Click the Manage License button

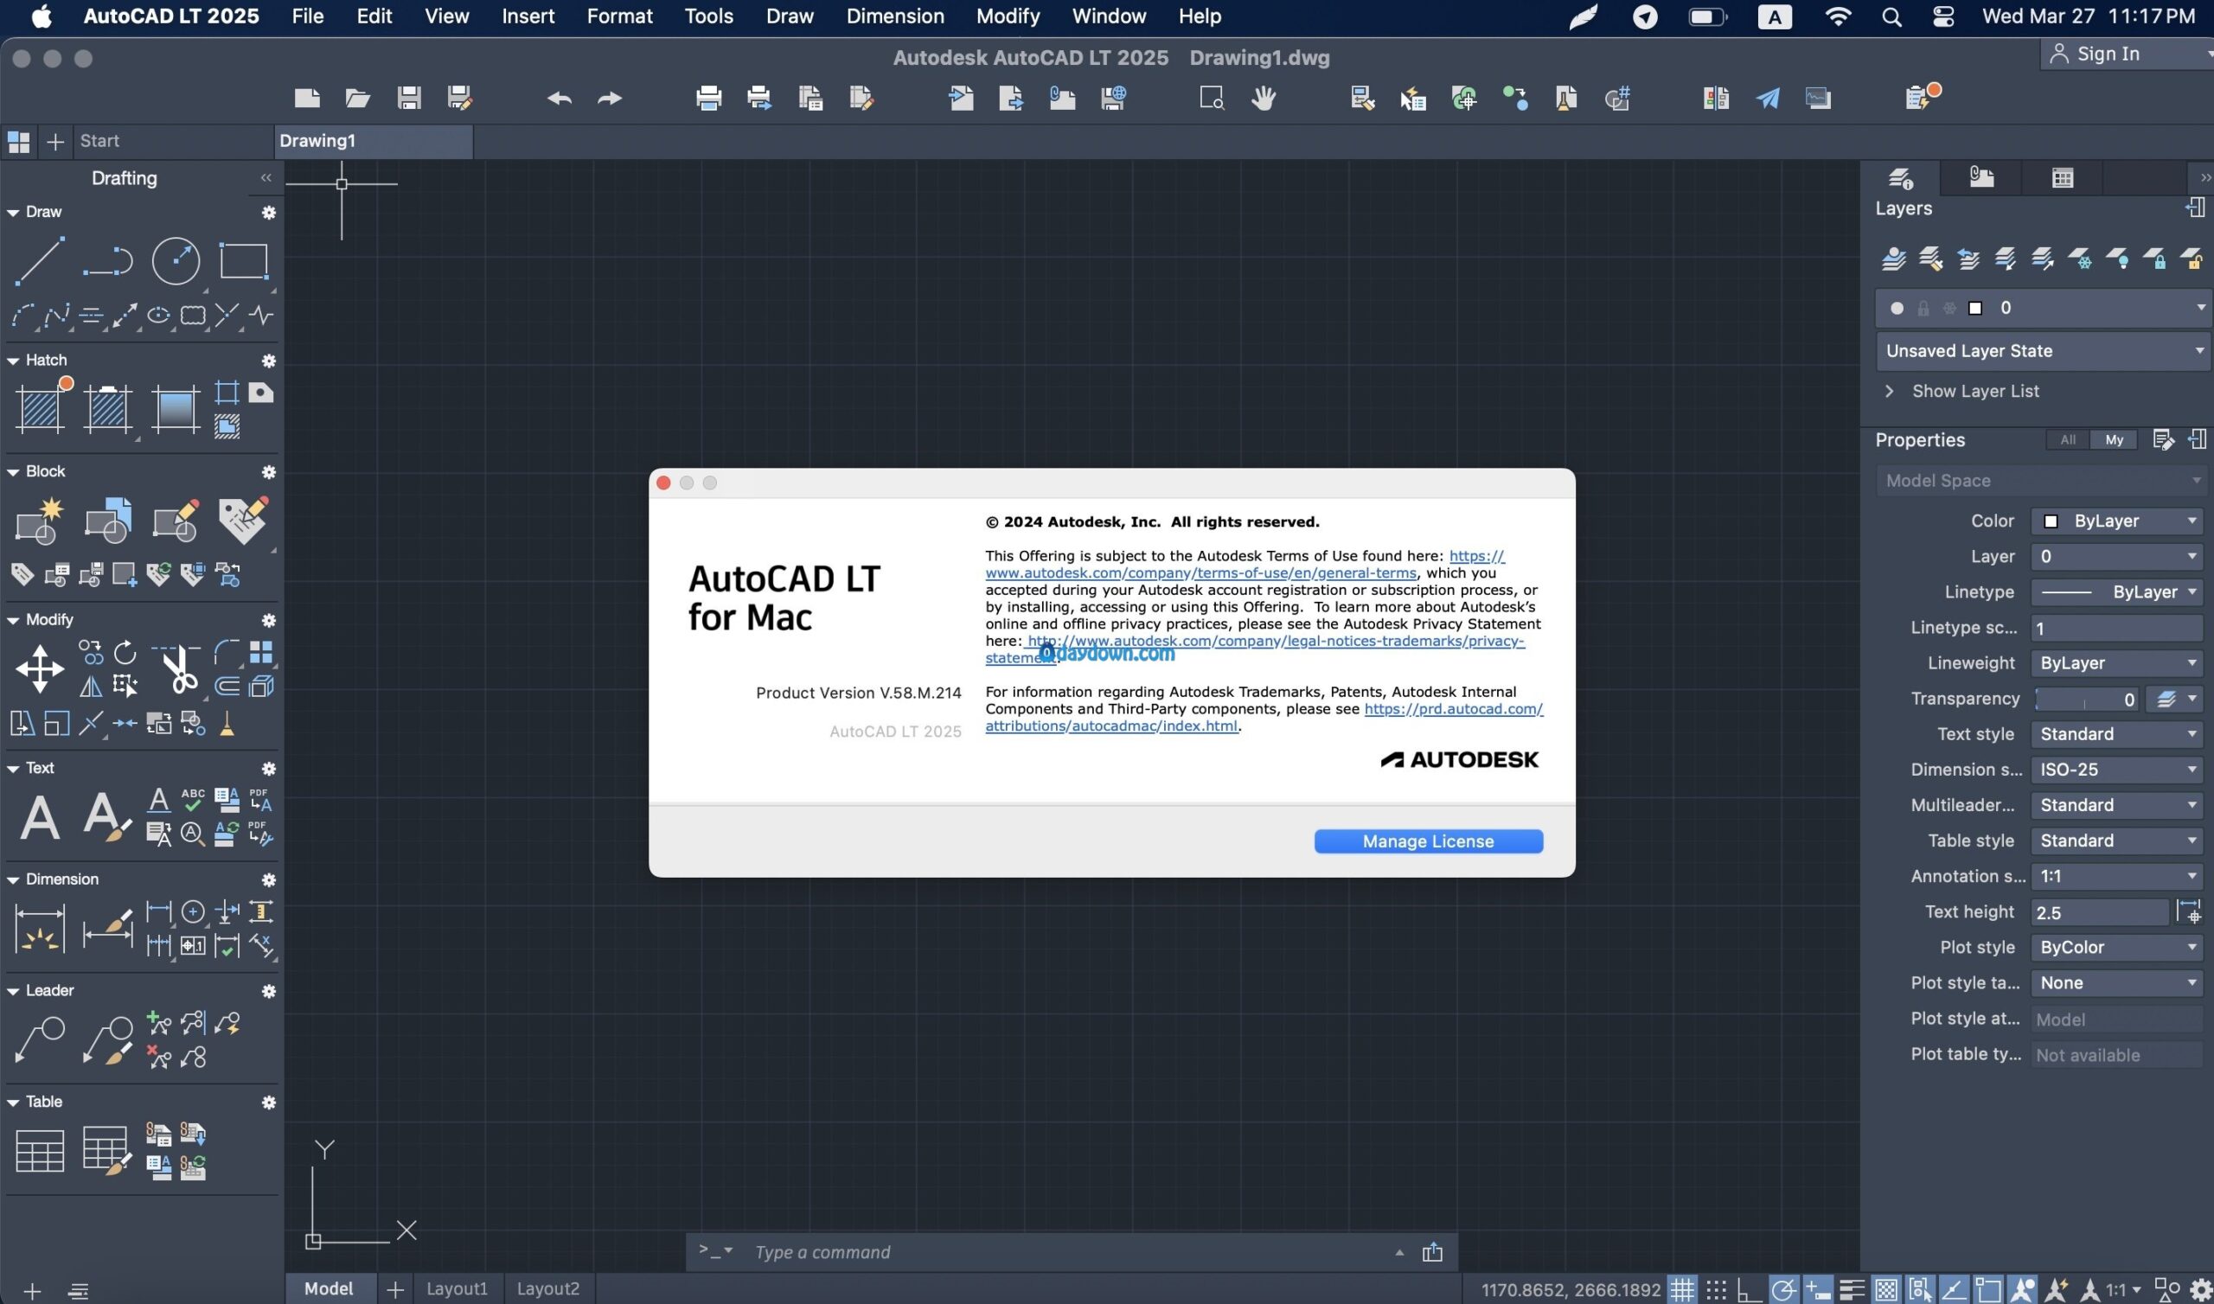1428,841
